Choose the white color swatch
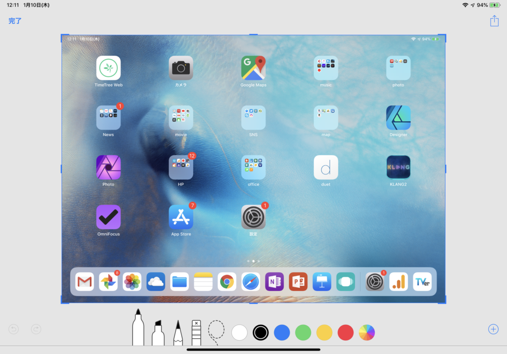The width and height of the screenshot is (507, 354). (239, 333)
